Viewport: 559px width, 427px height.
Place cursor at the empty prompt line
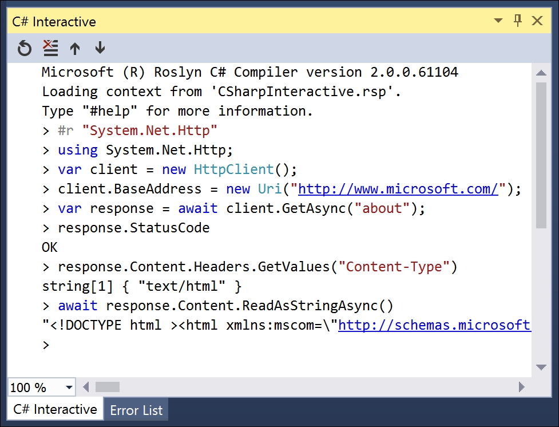pyautogui.click(x=286, y=345)
